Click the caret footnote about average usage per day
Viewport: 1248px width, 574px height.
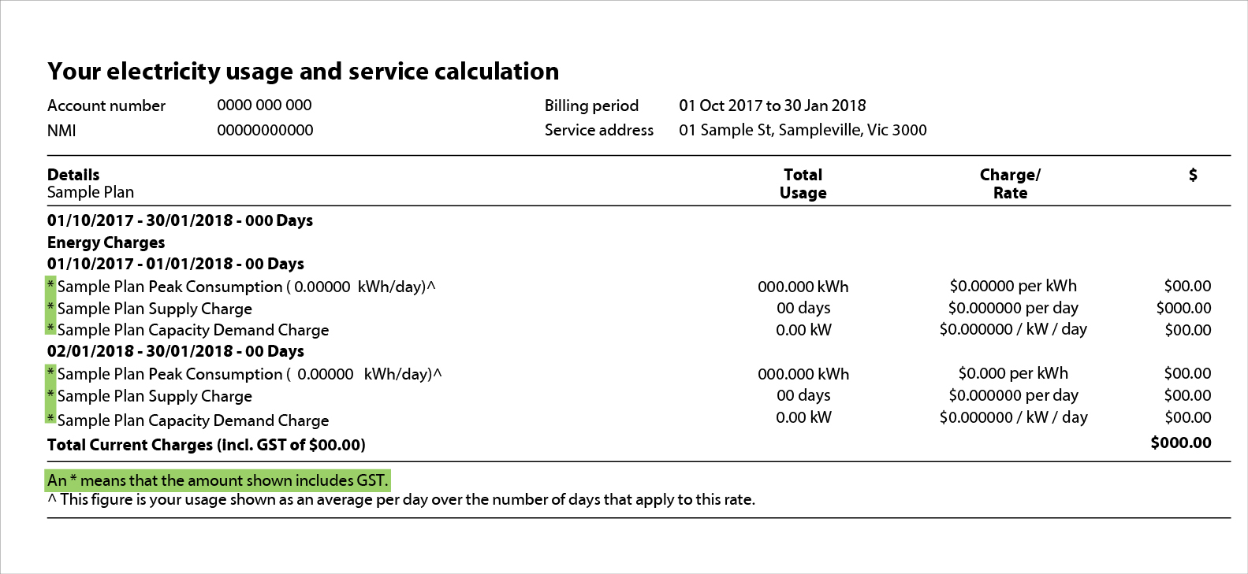(x=401, y=499)
